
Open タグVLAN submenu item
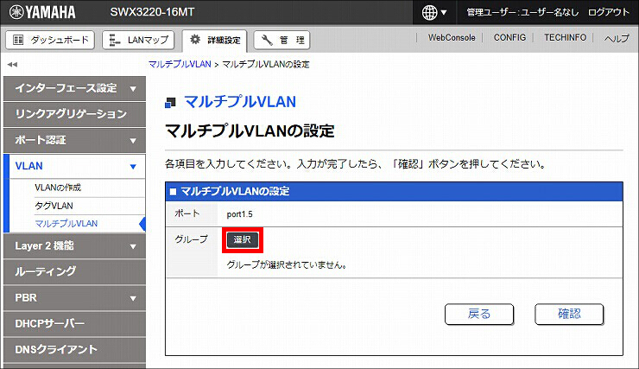[x=54, y=206]
